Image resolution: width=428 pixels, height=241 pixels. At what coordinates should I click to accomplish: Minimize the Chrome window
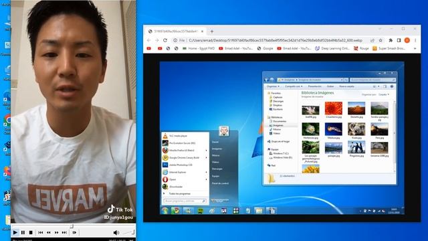click(391, 29)
